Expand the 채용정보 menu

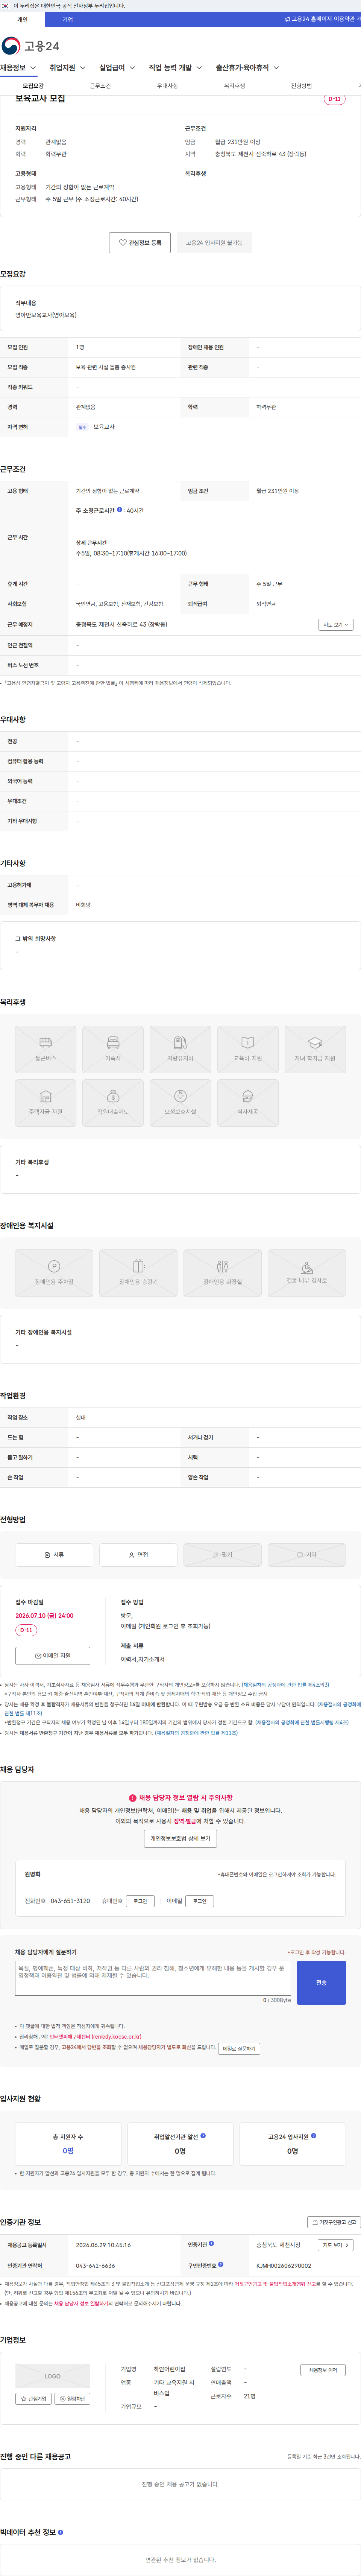18,68
